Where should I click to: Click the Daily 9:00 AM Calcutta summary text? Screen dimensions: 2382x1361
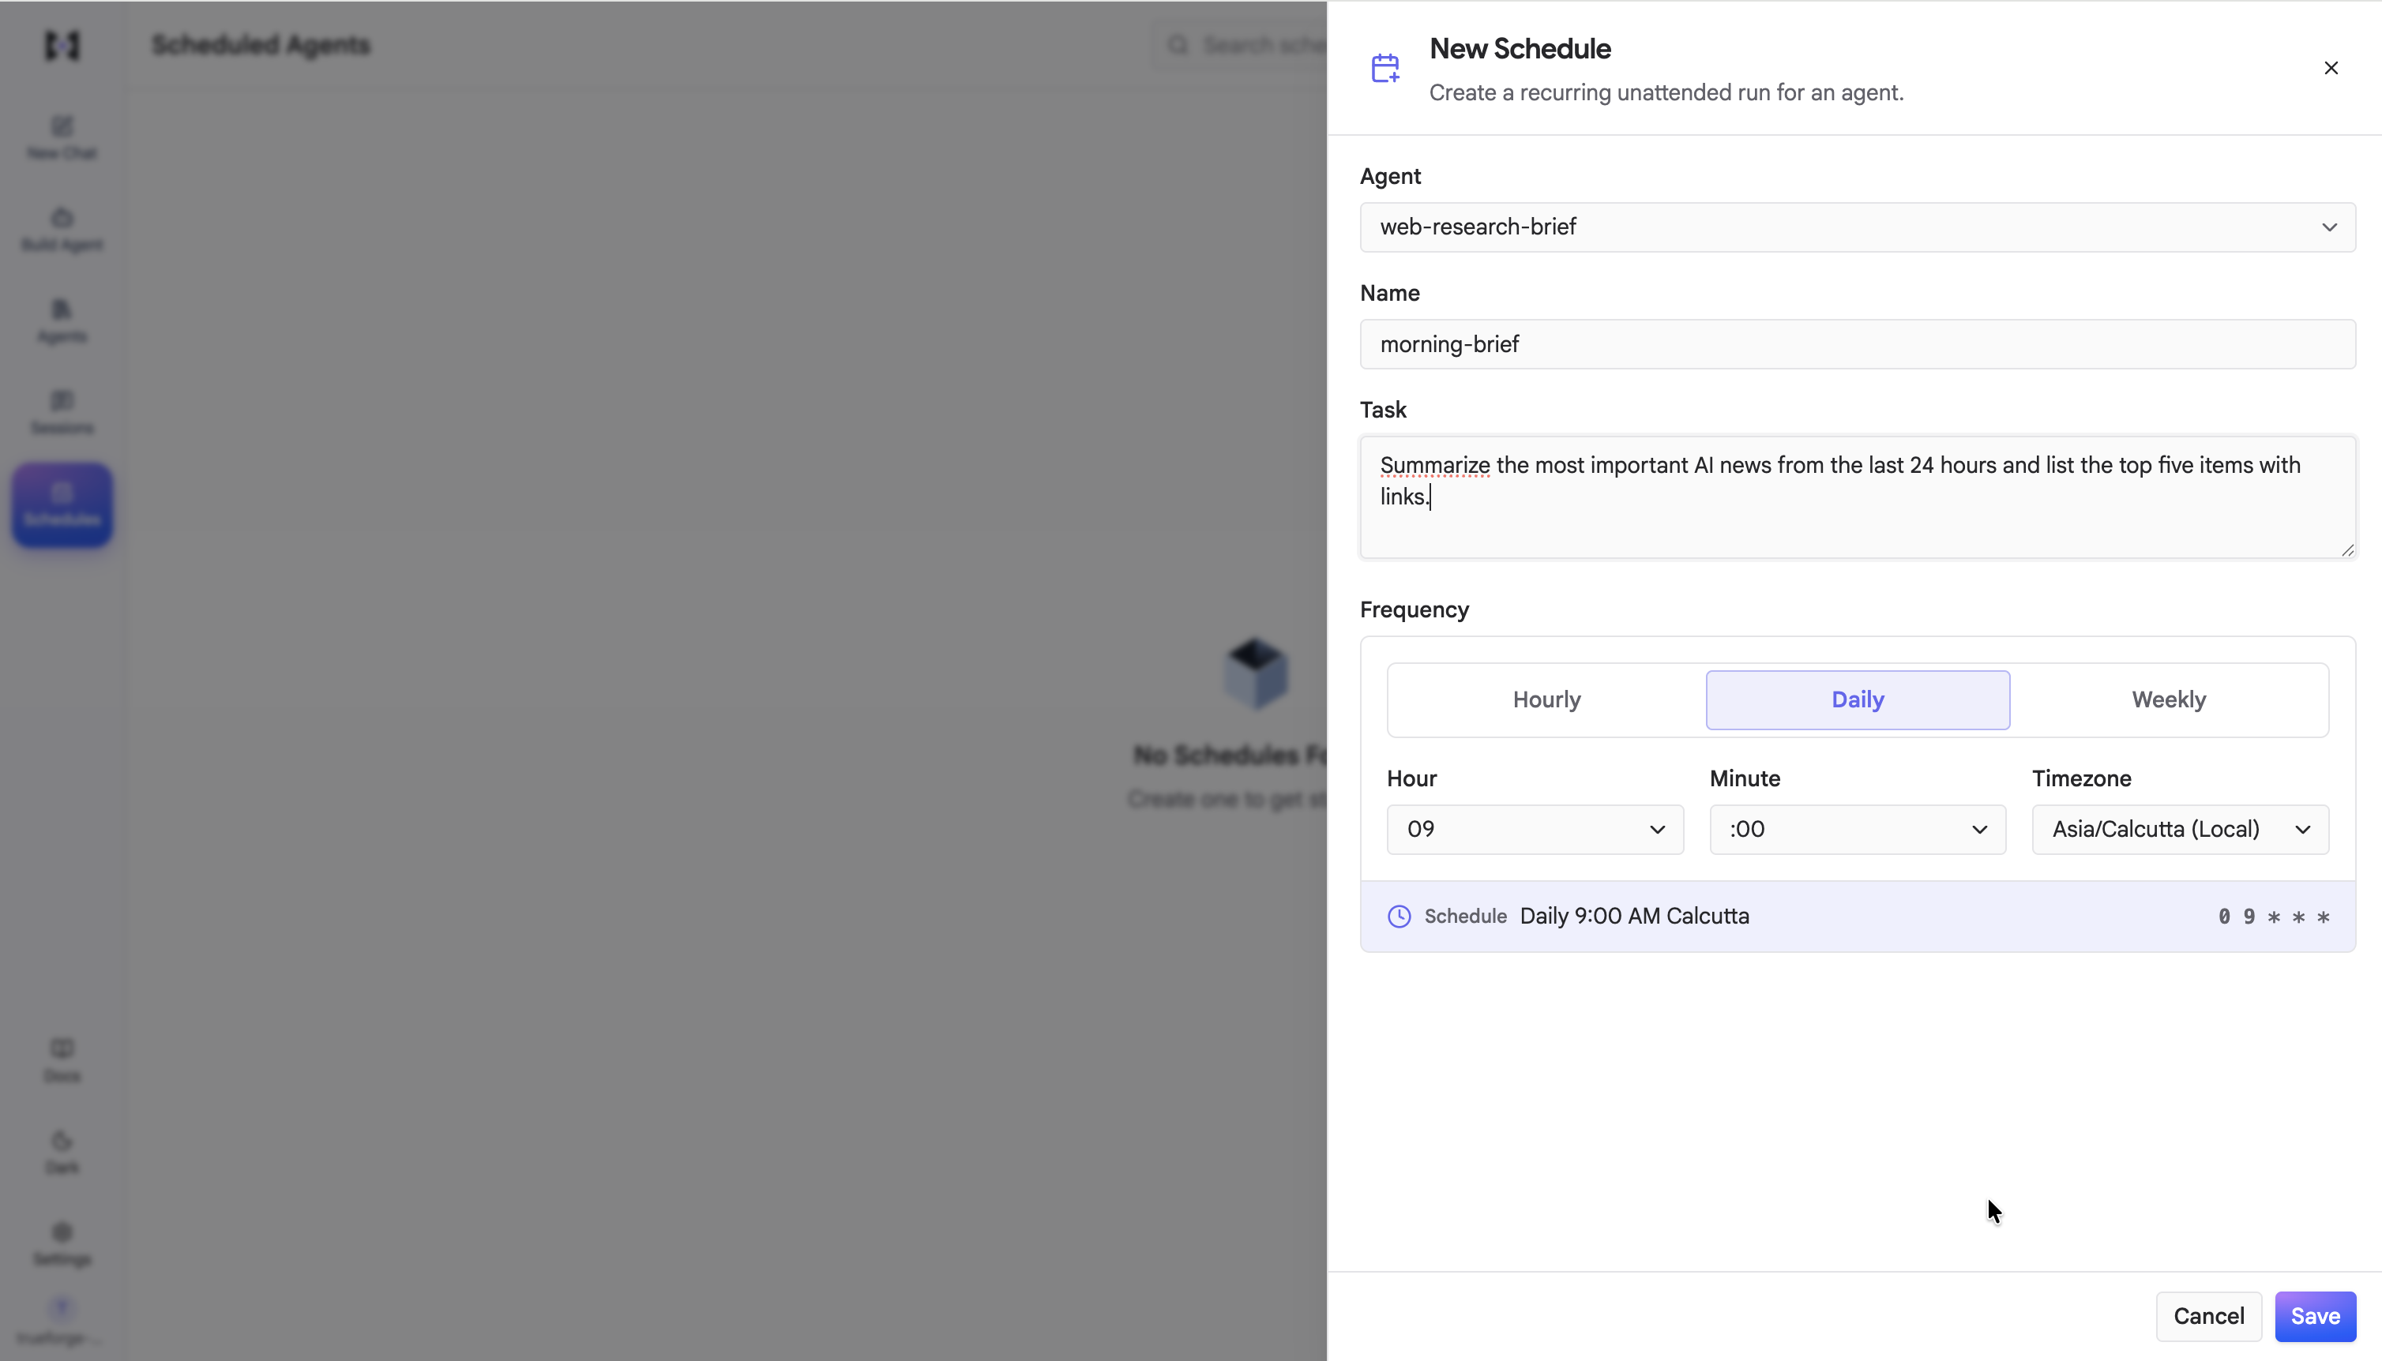tap(1634, 916)
